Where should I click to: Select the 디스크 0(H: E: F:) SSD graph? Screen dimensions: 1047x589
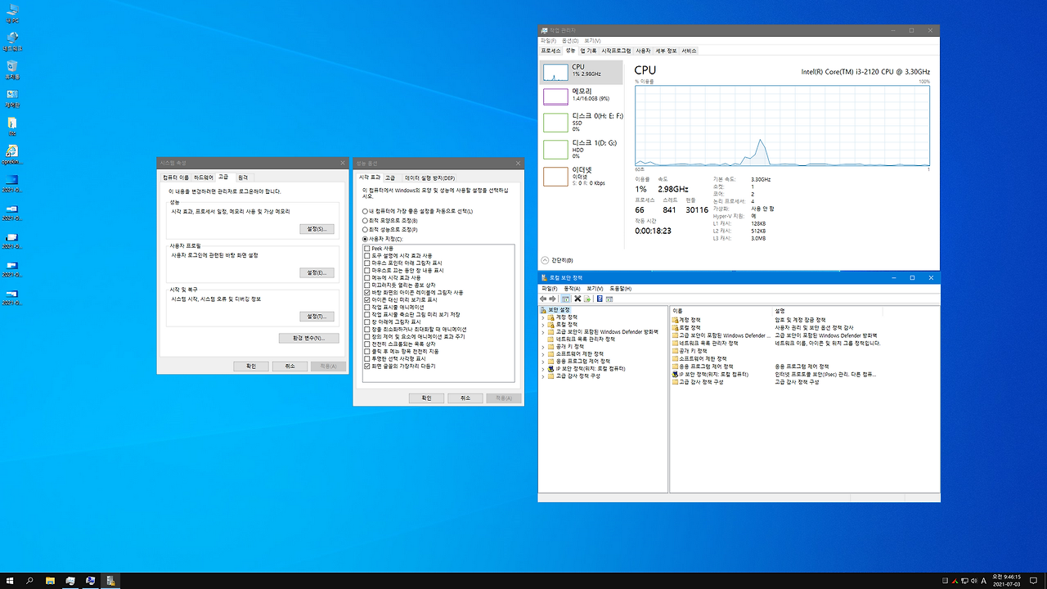tap(582, 121)
